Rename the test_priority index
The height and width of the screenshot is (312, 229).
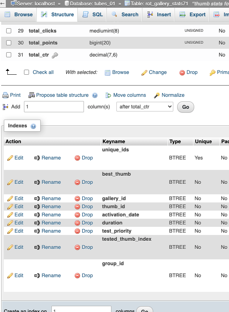pos(48,231)
